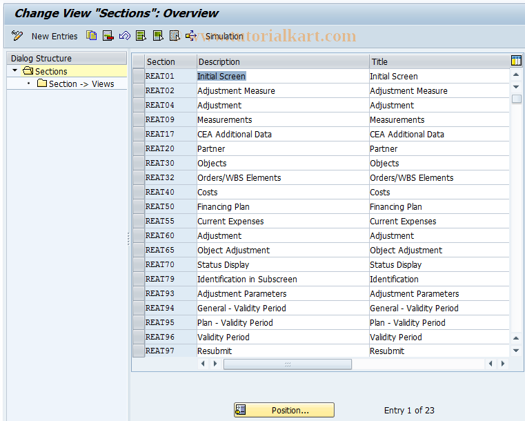Click General - Validity Period description
Viewport: 525px width, 421px height.
click(x=283, y=308)
